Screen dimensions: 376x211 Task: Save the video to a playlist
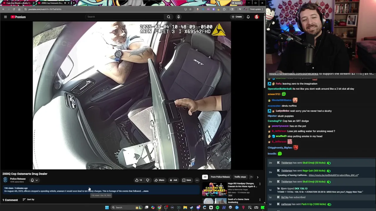pyautogui.click(x=187, y=180)
